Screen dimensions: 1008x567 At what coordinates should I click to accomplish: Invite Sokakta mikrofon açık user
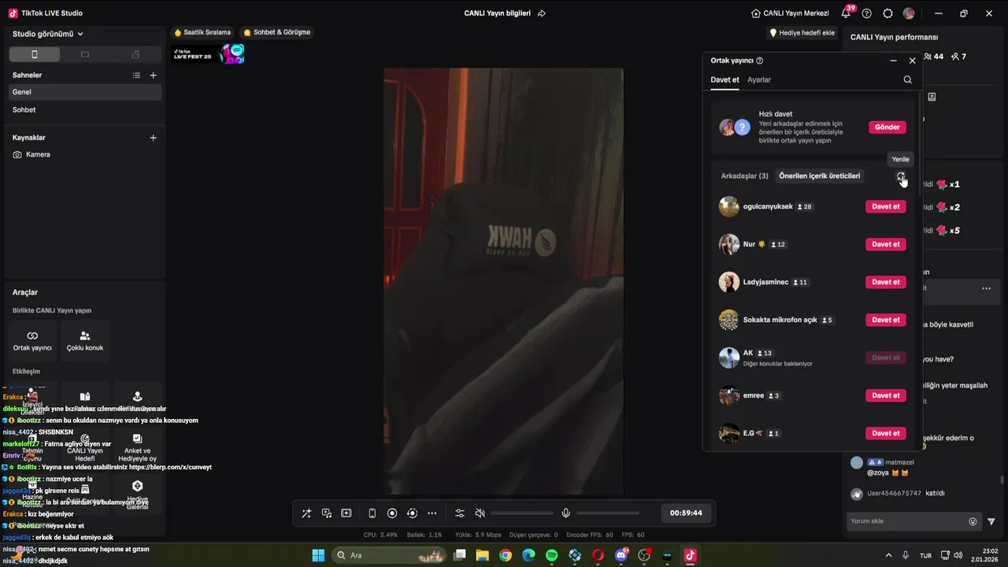(x=886, y=321)
